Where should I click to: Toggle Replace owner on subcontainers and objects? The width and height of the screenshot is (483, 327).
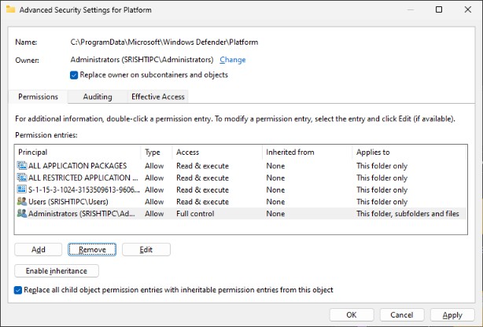point(74,75)
